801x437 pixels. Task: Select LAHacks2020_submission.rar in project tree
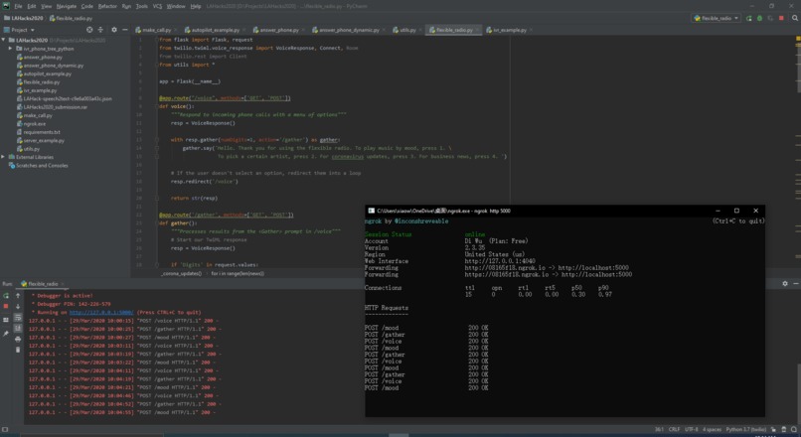point(56,107)
